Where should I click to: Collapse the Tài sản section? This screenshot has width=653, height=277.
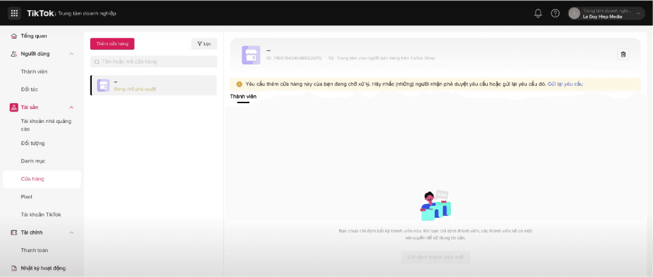tap(71, 108)
